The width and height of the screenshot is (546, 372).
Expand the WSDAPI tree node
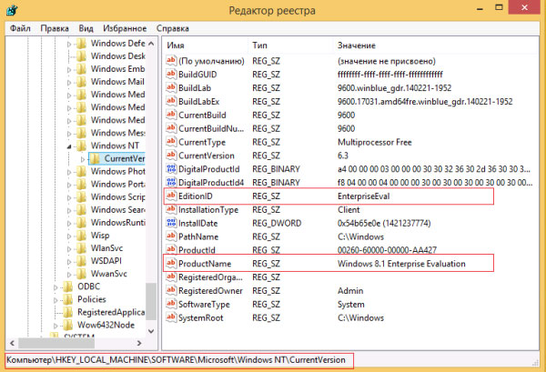69,262
